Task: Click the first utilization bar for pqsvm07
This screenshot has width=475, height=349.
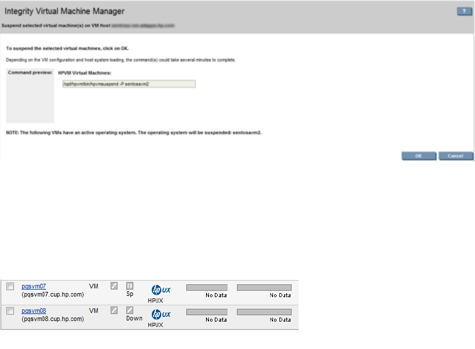Action: coord(207,287)
